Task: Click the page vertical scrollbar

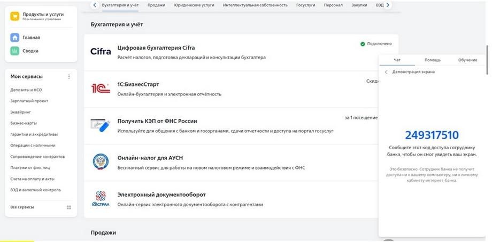Action: coord(487,59)
